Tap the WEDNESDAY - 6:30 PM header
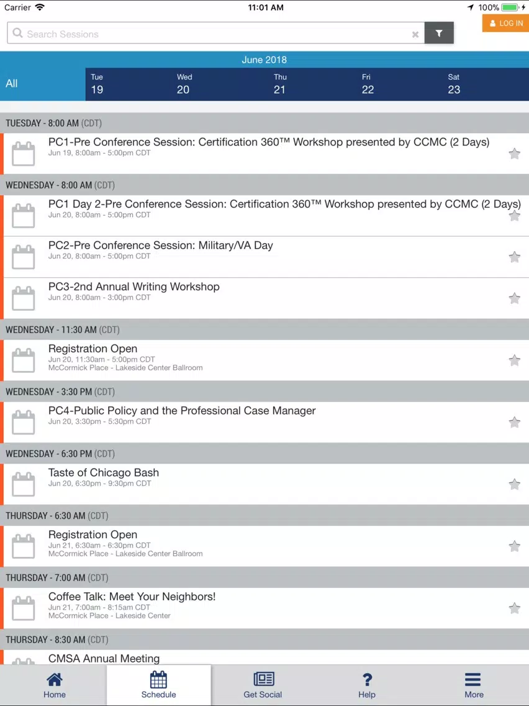529x706 pixels. point(264,454)
